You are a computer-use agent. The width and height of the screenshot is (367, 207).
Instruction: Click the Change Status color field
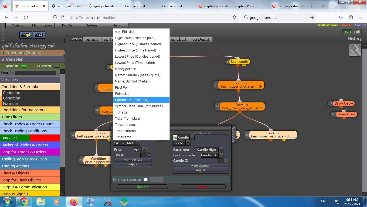tap(157, 180)
